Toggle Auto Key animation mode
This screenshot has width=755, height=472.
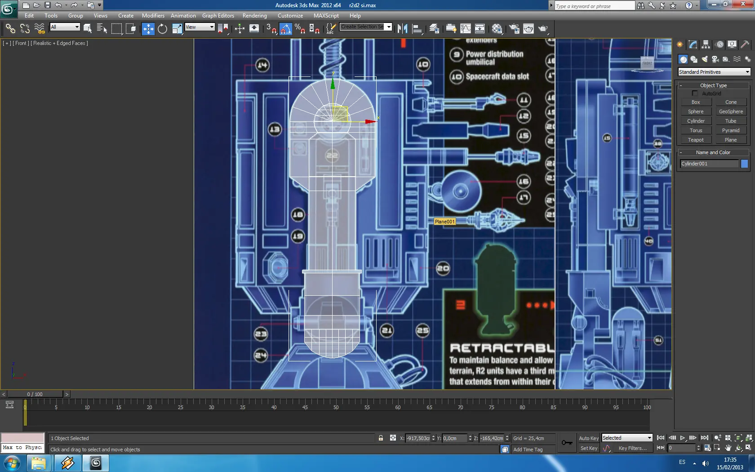coord(589,438)
